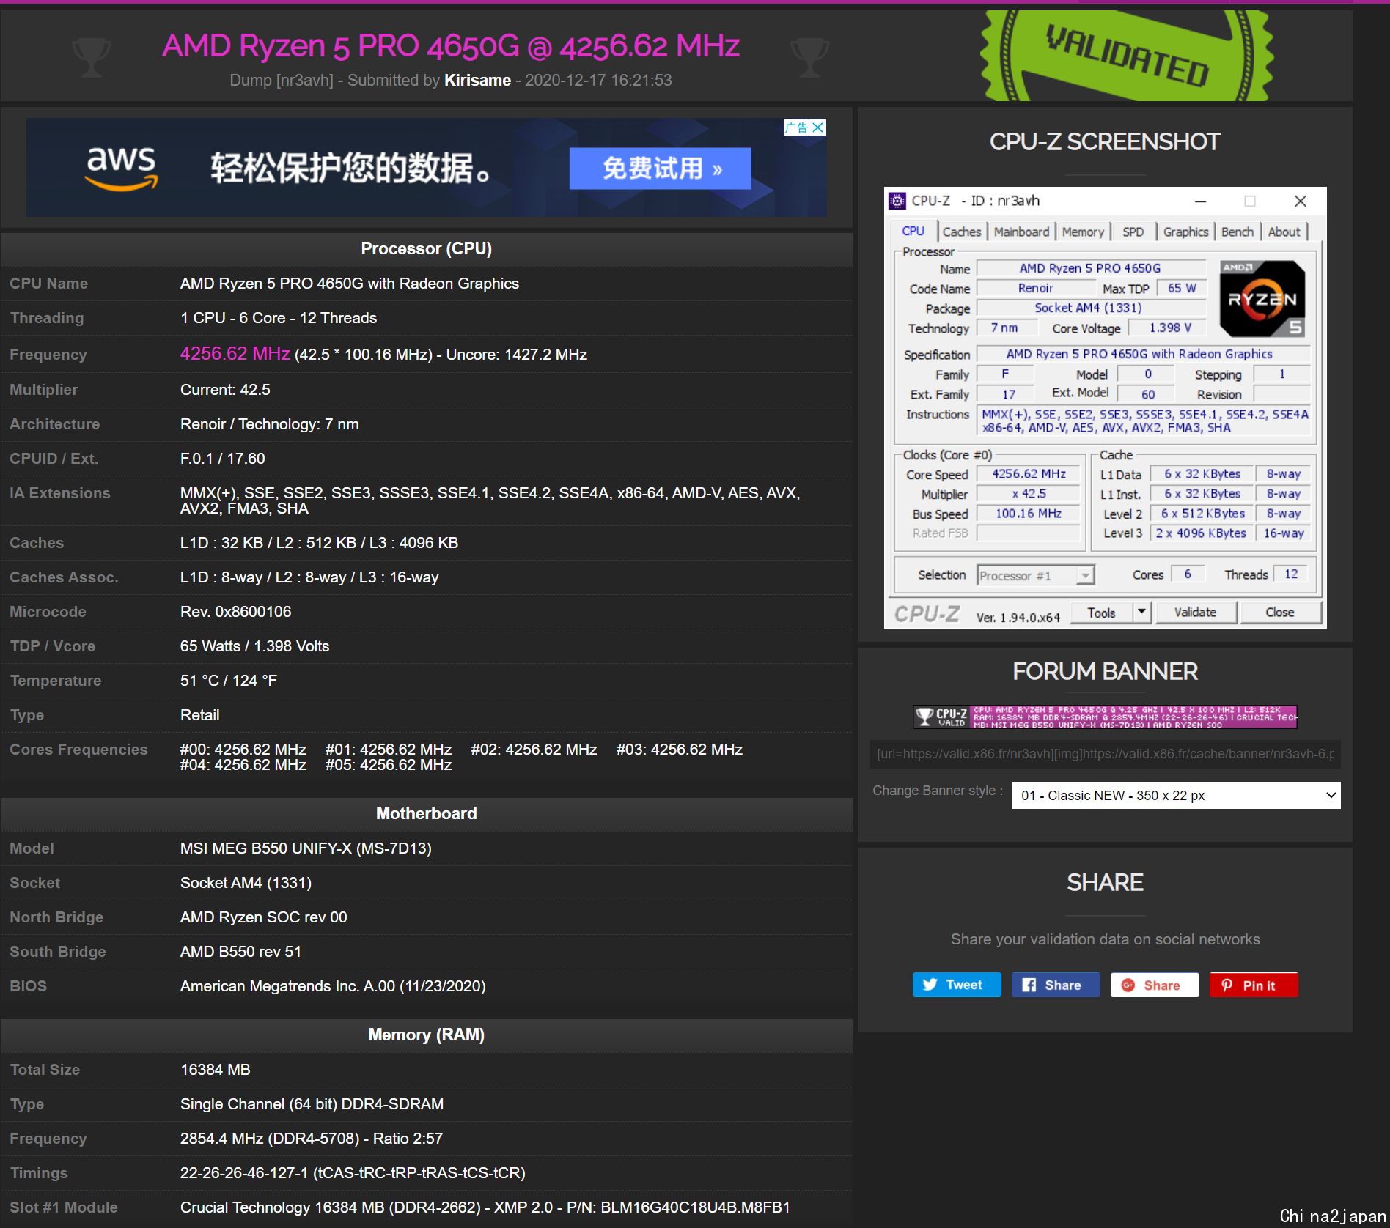Viewport: 1390px width, 1228px height.
Task: Switch to the SPD tab
Action: pos(1133,232)
